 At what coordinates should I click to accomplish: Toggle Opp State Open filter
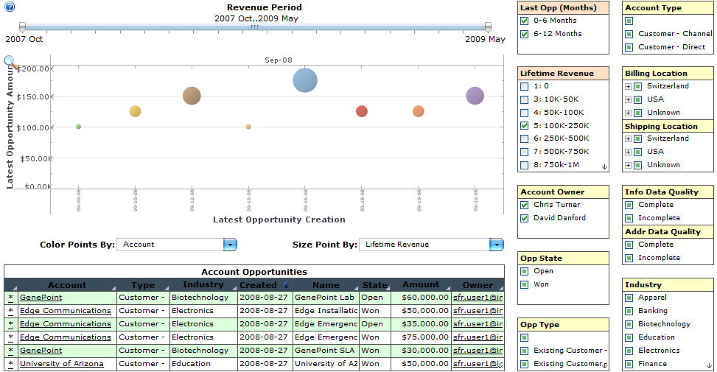pos(525,272)
